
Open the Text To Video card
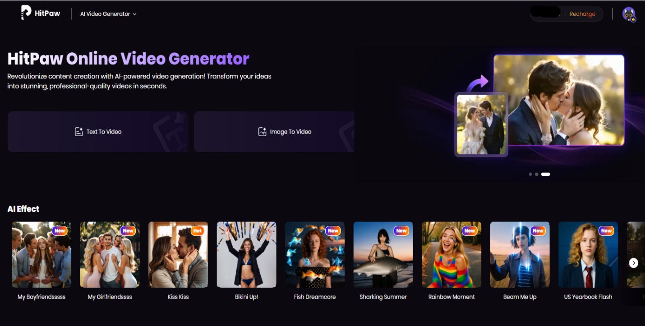pyautogui.click(x=97, y=132)
